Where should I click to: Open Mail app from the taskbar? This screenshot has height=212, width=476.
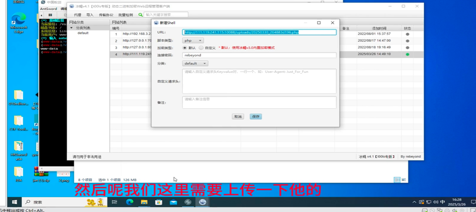[173, 202]
